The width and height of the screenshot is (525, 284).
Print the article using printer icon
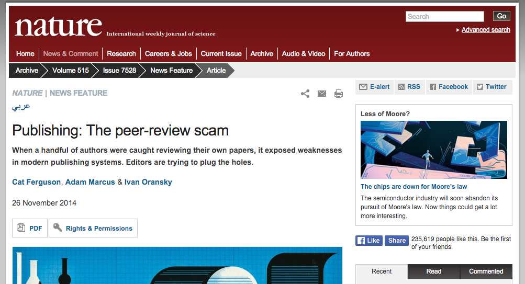click(339, 94)
